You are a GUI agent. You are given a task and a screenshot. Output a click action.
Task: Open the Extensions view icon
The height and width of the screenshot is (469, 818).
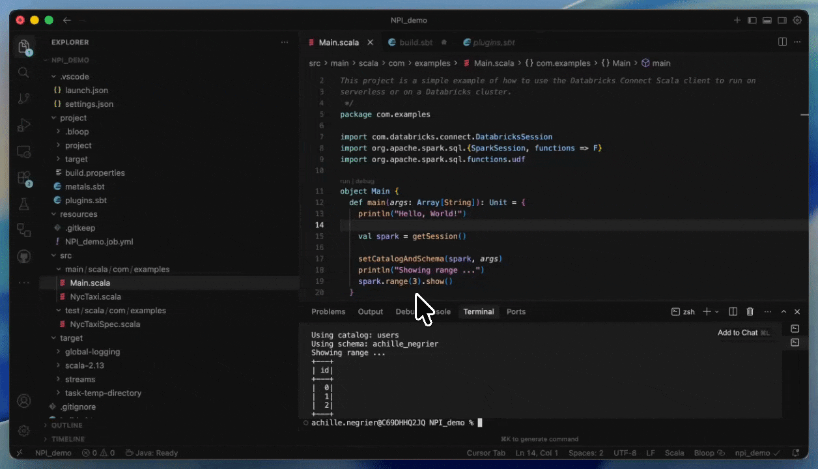[x=24, y=178]
